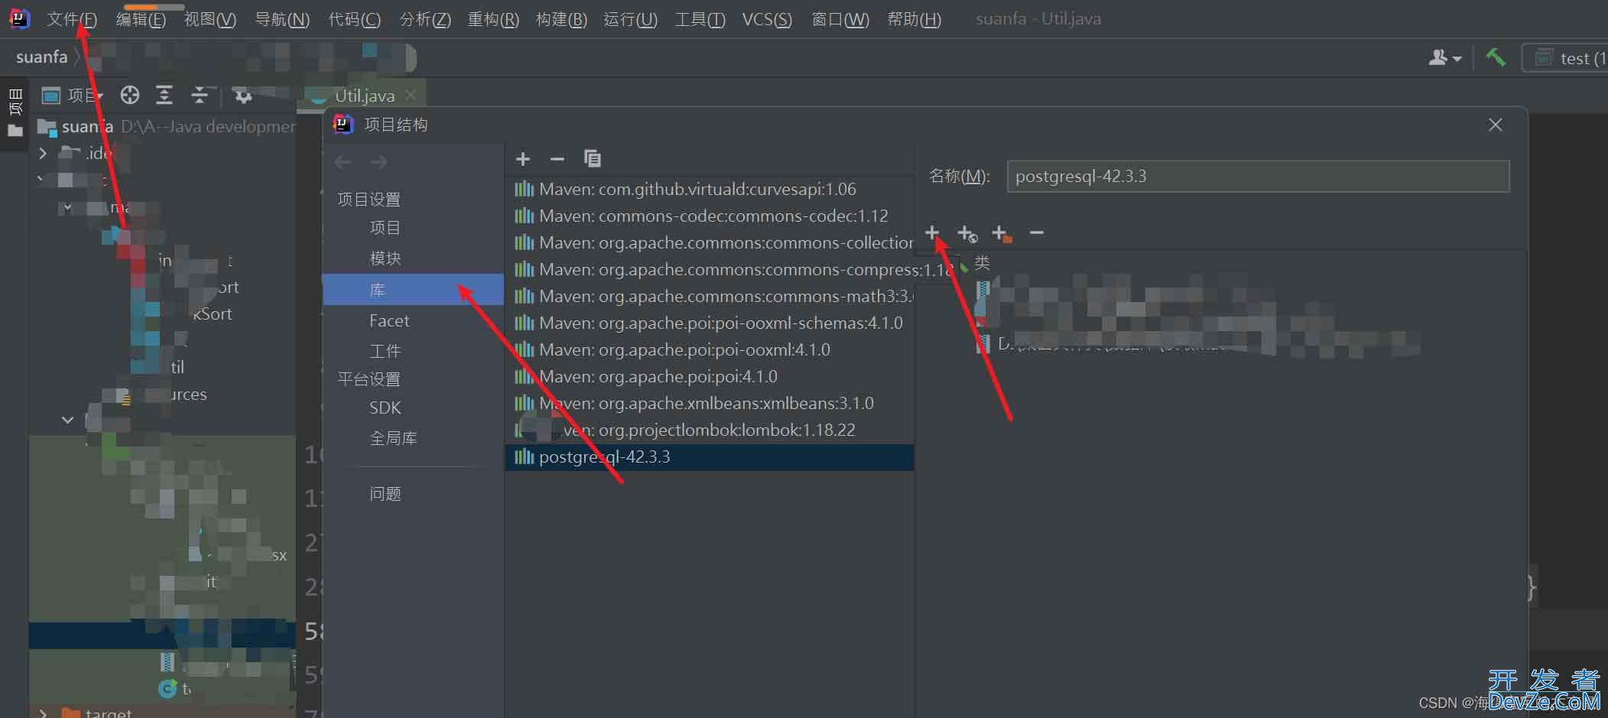Expand the .idea folder node
This screenshot has width=1608, height=718.
tap(43, 153)
